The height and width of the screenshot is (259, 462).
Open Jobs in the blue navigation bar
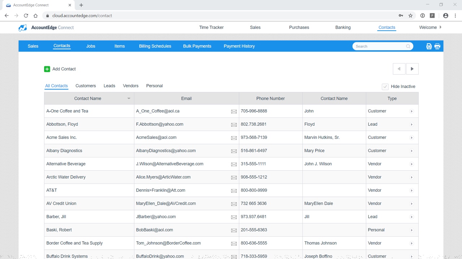tap(91, 46)
